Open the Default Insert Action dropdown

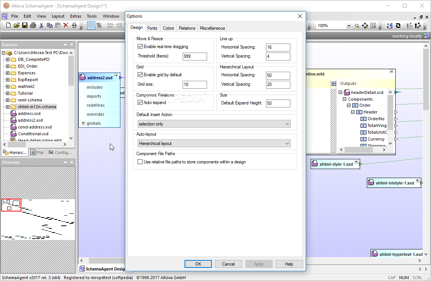pos(213,124)
